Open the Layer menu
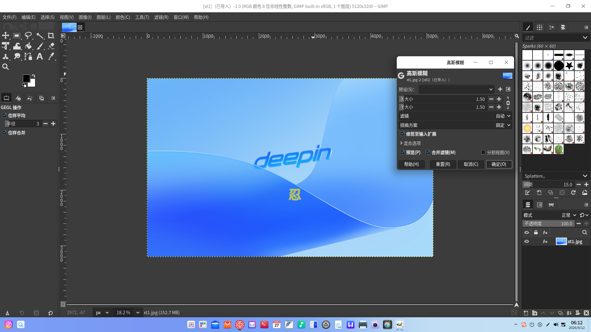Viewport: 591px width, 332px height. (x=103, y=17)
